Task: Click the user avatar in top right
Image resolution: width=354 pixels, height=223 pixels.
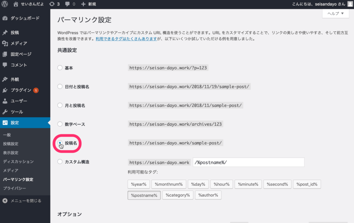Action: tap(350, 4)
